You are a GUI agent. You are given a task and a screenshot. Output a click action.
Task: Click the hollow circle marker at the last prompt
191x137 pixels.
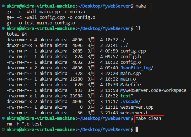3,130
